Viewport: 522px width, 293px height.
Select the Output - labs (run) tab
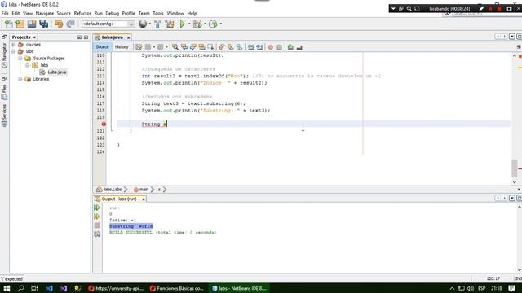(x=119, y=199)
